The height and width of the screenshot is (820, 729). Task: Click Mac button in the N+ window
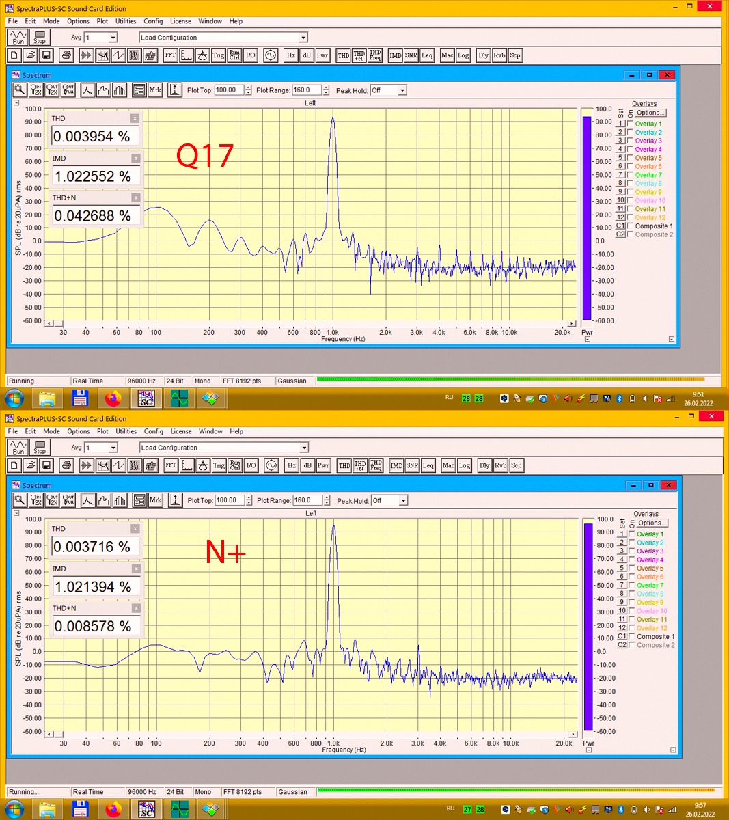pyautogui.click(x=448, y=465)
